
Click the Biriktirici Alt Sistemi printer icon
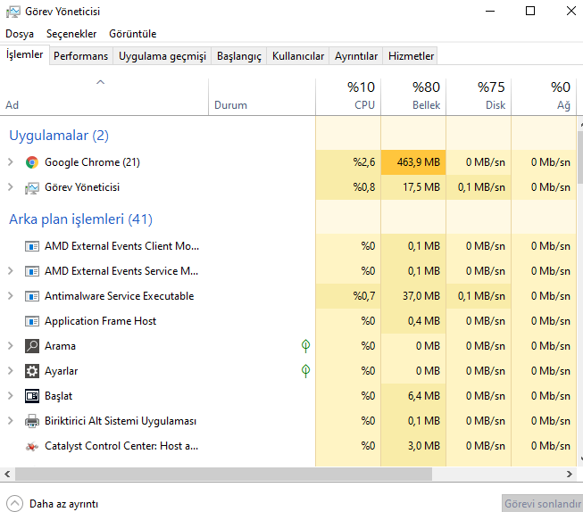(x=32, y=421)
